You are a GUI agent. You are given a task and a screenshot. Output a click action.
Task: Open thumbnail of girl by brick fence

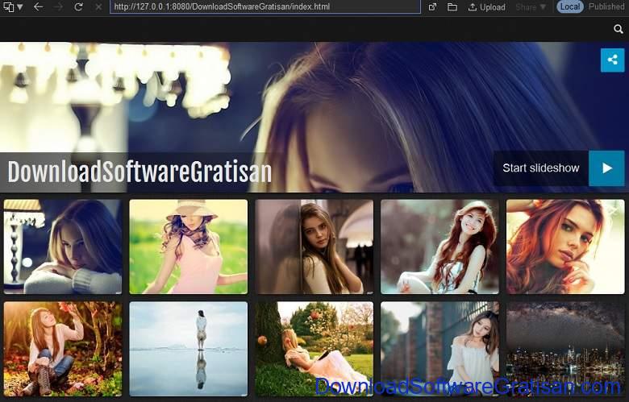click(439, 349)
